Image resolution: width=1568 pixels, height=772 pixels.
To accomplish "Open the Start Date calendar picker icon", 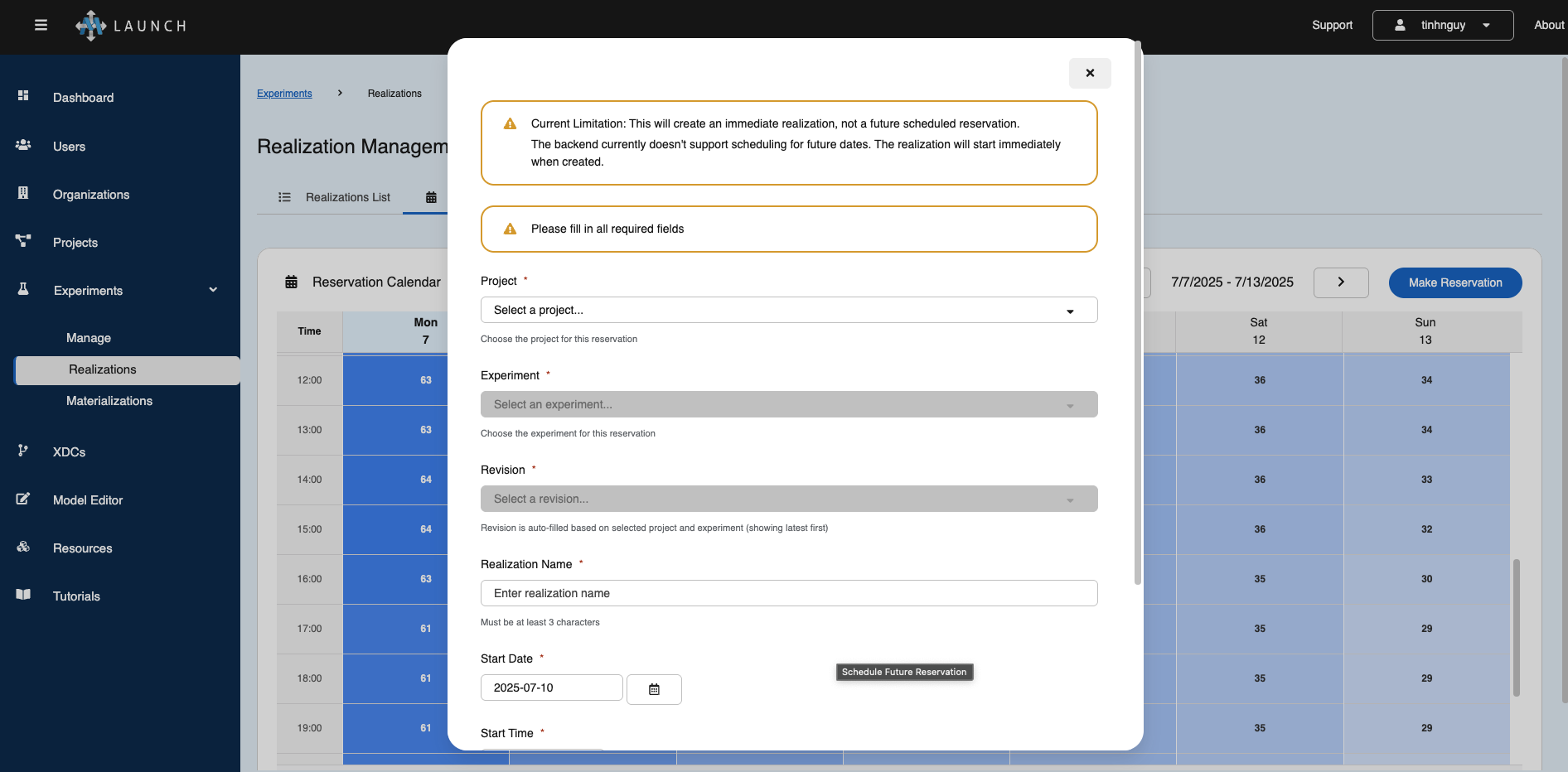I will click(654, 689).
